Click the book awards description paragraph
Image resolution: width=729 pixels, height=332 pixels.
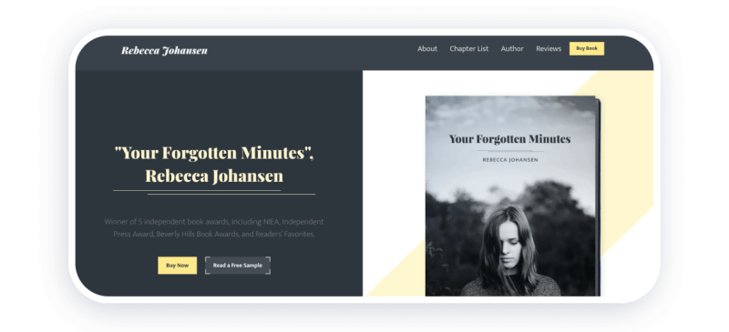click(x=214, y=227)
